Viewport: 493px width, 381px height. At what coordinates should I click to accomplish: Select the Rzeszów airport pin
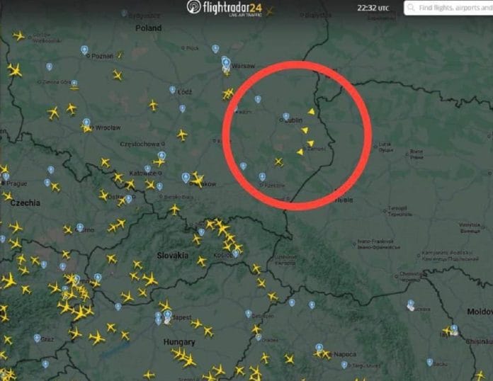coord(262,176)
